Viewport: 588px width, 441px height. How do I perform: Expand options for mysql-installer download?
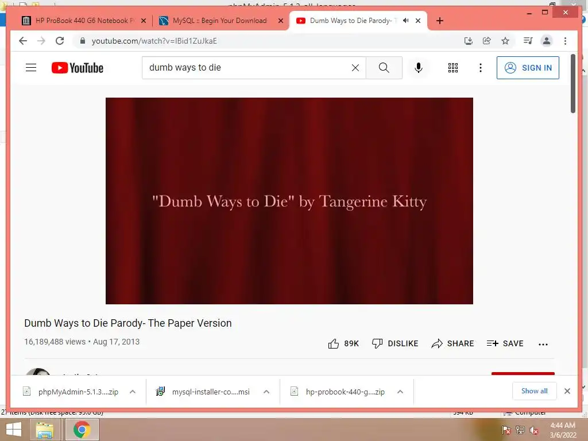tap(266, 392)
